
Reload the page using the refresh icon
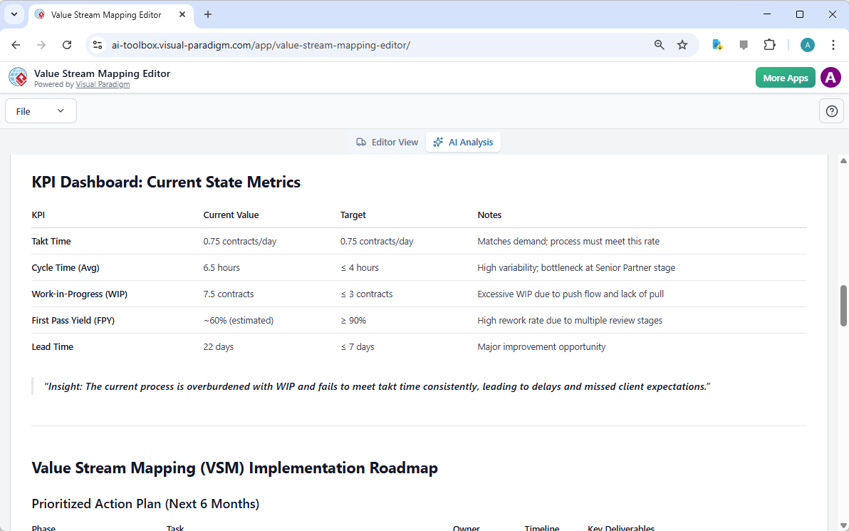[67, 44]
